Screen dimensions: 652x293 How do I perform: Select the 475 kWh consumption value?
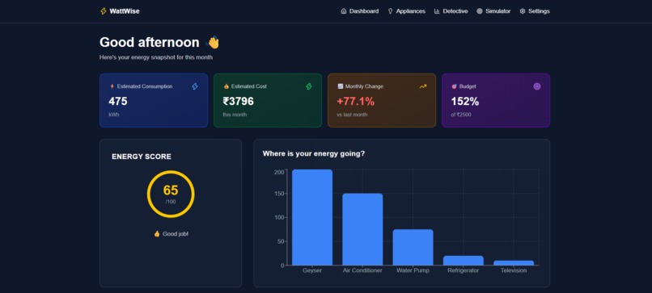click(x=118, y=101)
